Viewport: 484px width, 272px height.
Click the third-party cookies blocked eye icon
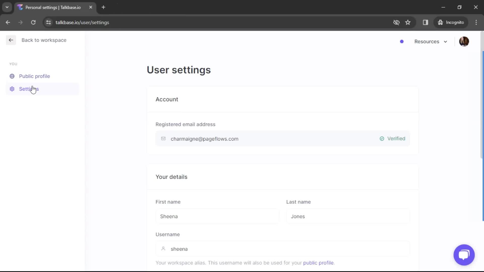tap(396, 22)
